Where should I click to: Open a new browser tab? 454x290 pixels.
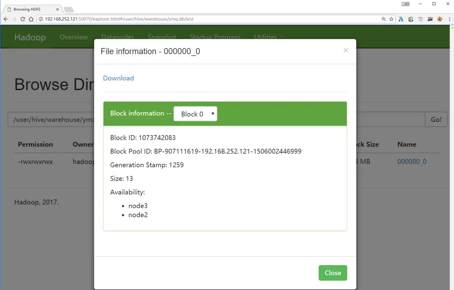pos(69,10)
